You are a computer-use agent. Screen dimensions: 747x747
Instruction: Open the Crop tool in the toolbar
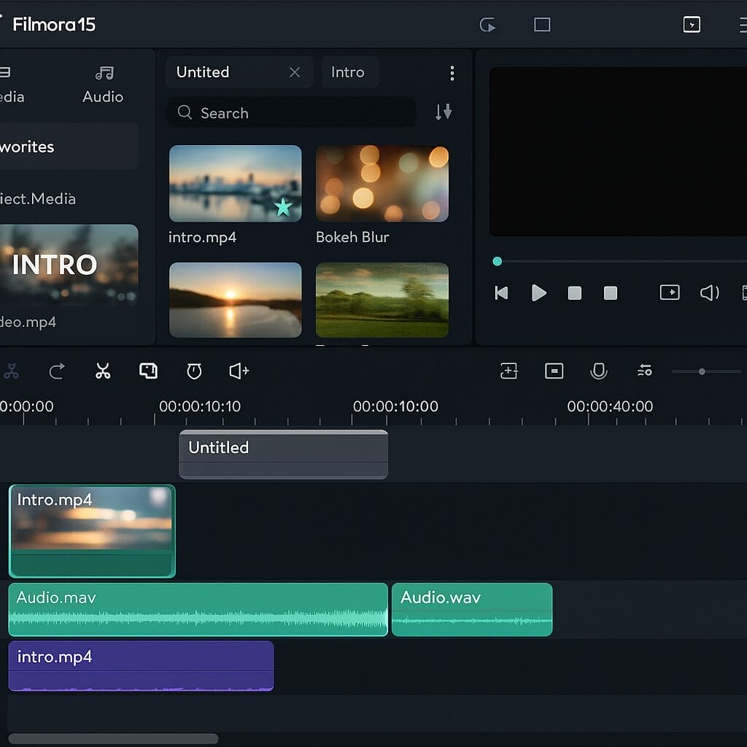pos(148,371)
